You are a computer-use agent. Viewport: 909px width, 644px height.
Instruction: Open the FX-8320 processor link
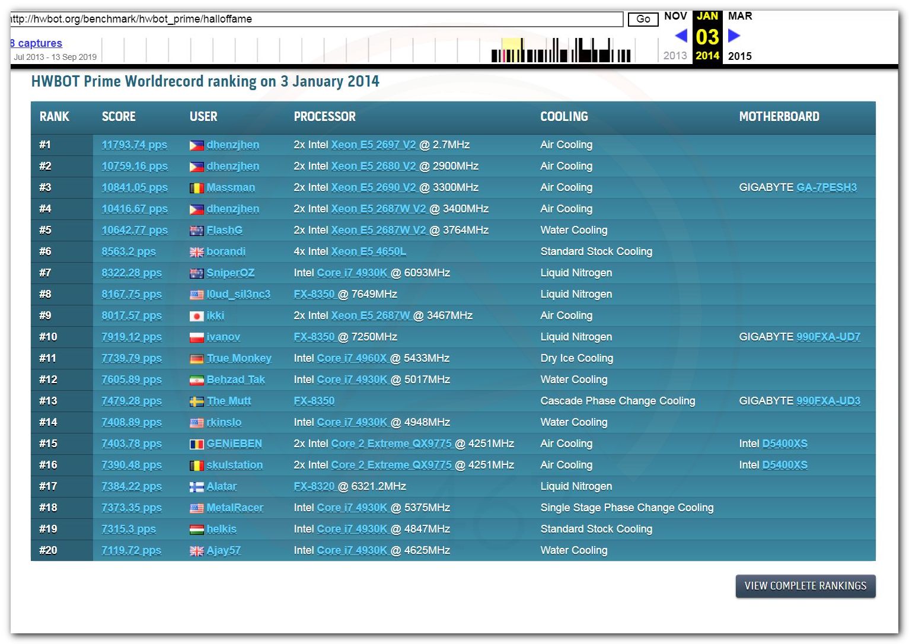pyautogui.click(x=314, y=486)
